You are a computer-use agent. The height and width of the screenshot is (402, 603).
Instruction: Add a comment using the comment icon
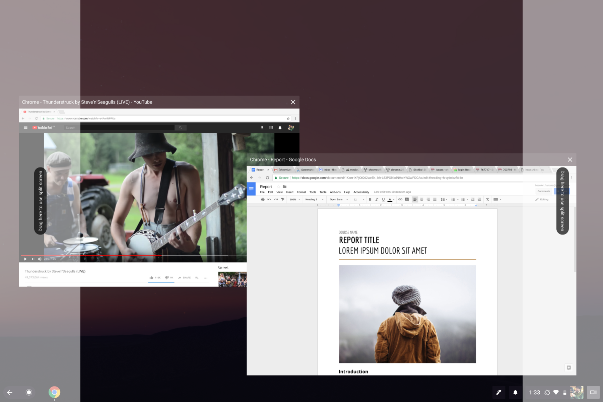(407, 199)
